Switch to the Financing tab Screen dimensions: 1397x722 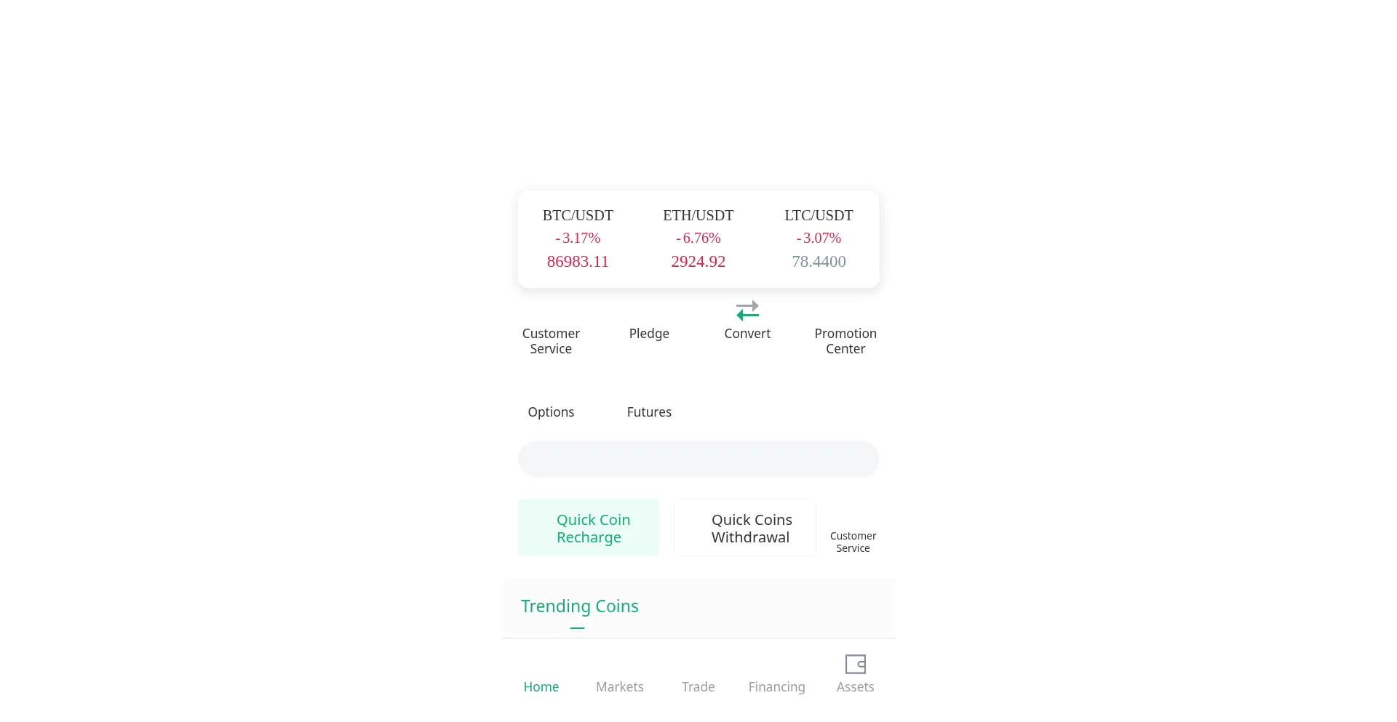[x=776, y=686]
